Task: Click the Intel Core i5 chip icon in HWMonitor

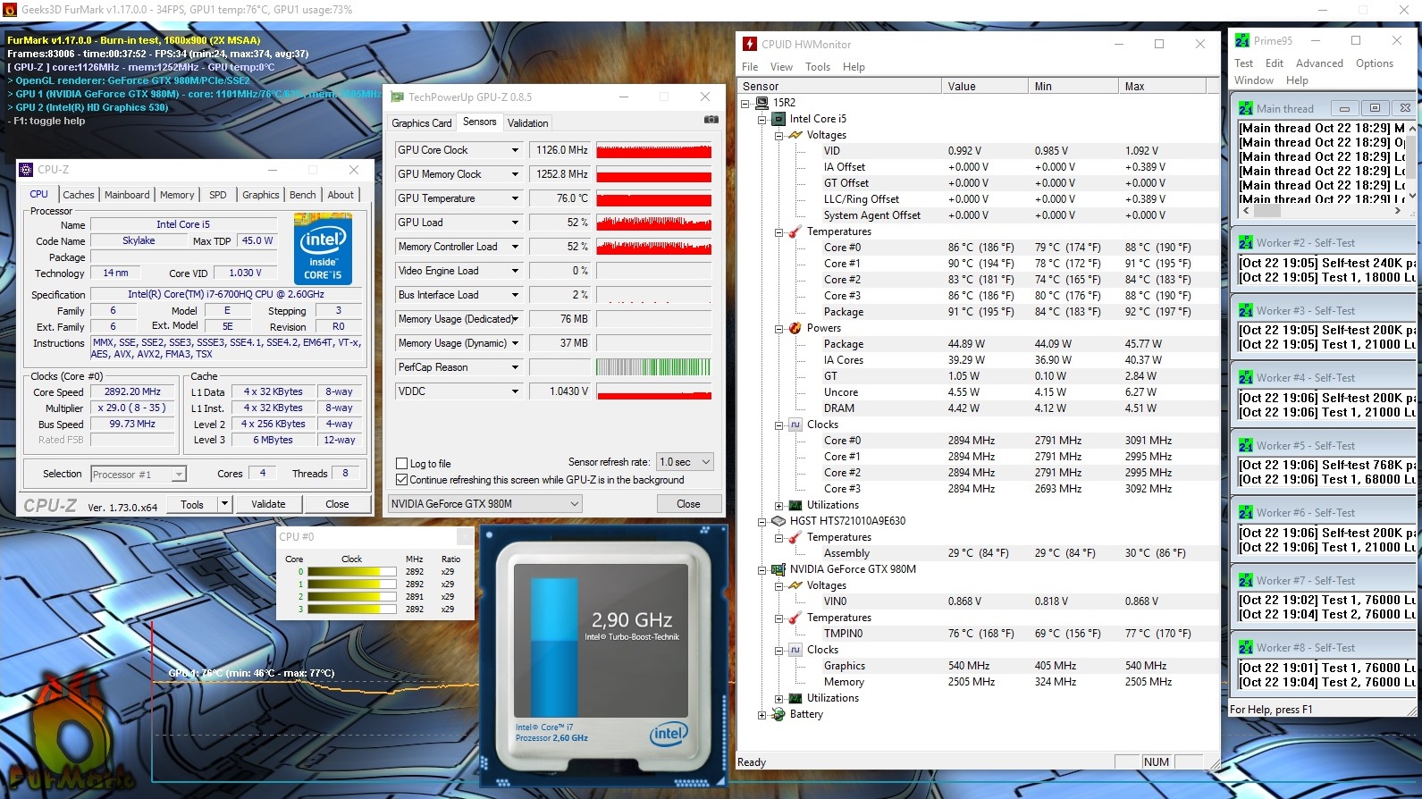Action: (778, 119)
